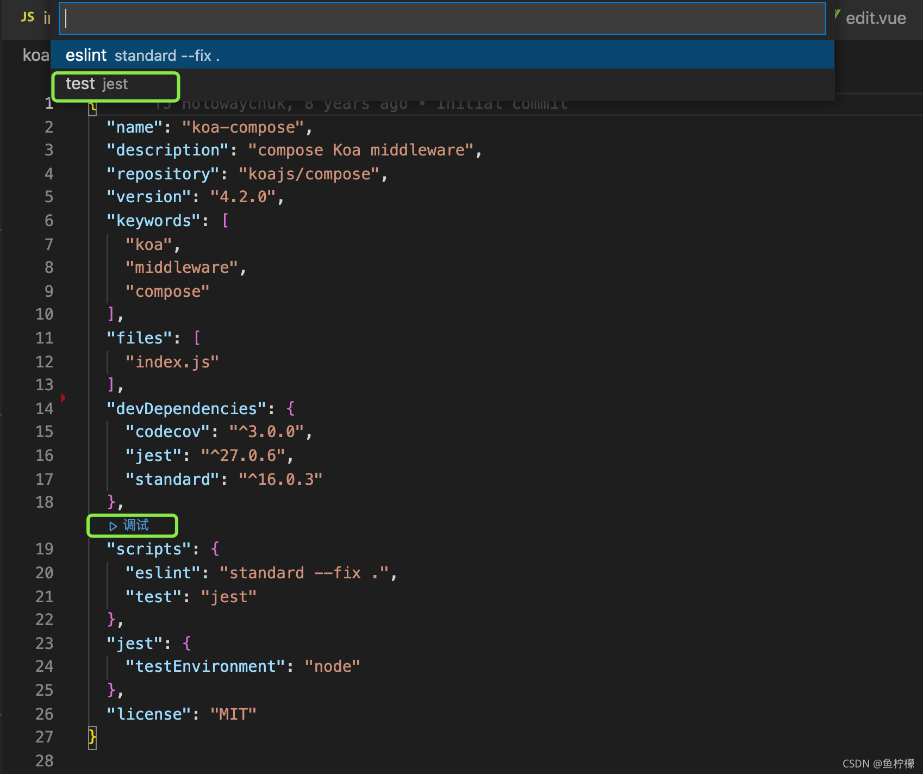The image size is (923, 774).
Task: Click the "test" key on line 21
Action: (x=154, y=597)
